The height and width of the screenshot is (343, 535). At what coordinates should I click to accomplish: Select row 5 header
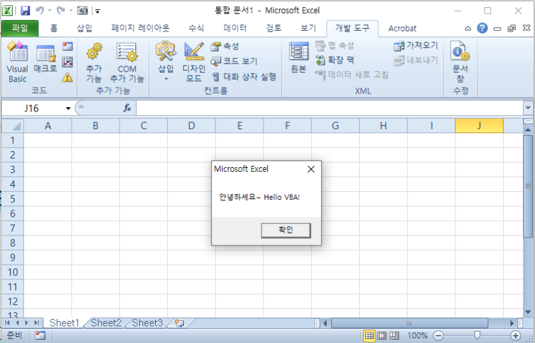(13, 199)
